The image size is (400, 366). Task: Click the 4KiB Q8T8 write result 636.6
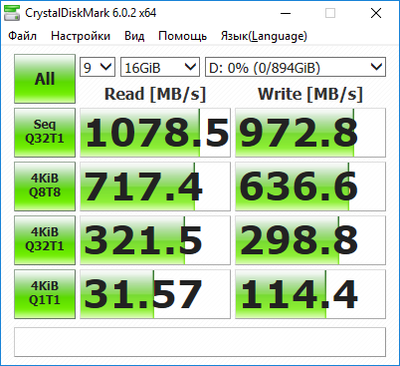[310, 186]
